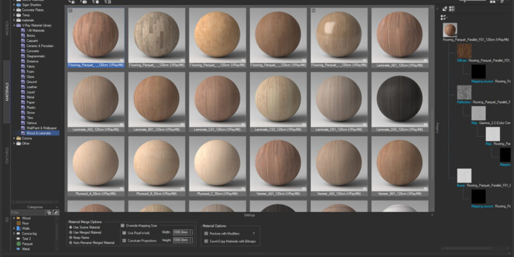The width and height of the screenshot is (514, 257).
Task: Expand the Concrete Plates folder arrow
Action: tap(14, 10)
